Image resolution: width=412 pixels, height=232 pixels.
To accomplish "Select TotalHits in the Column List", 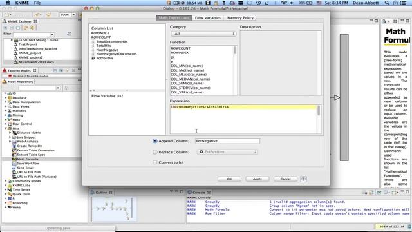I will pyautogui.click(x=104, y=46).
